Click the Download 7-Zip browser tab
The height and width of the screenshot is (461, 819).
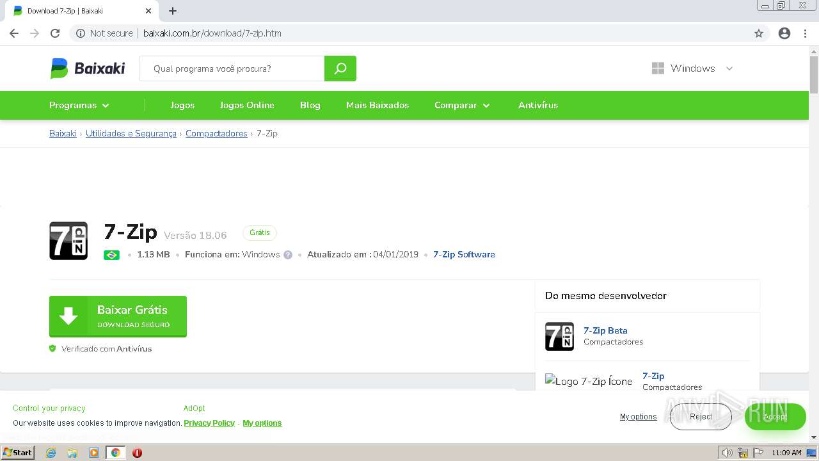pos(82,11)
